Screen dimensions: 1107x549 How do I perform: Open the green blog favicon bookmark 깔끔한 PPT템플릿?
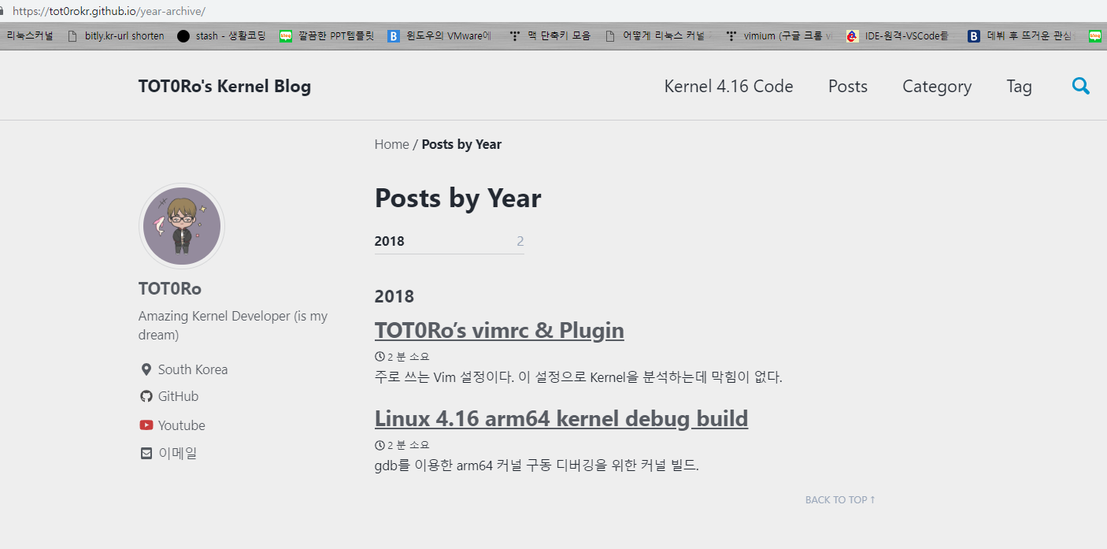coord(285,35)
